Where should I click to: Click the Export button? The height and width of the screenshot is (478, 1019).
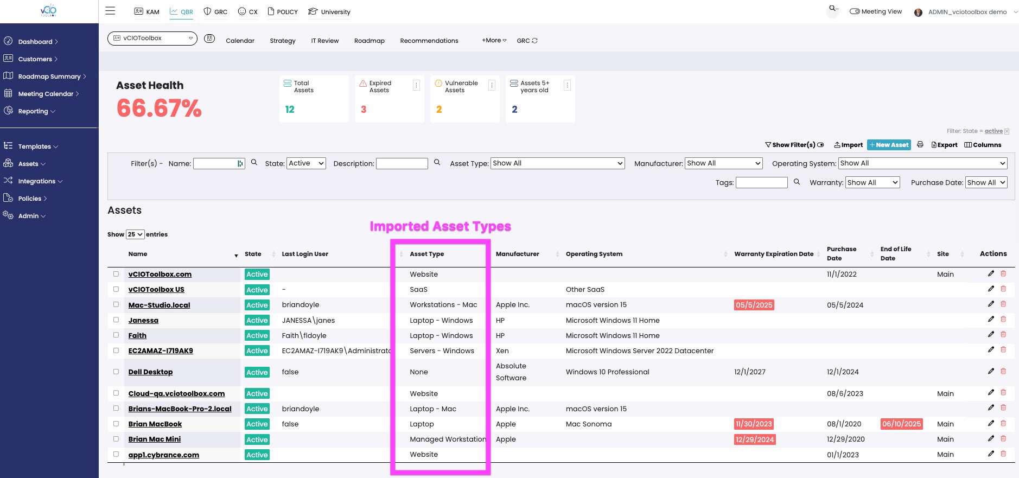pos(944,145)
